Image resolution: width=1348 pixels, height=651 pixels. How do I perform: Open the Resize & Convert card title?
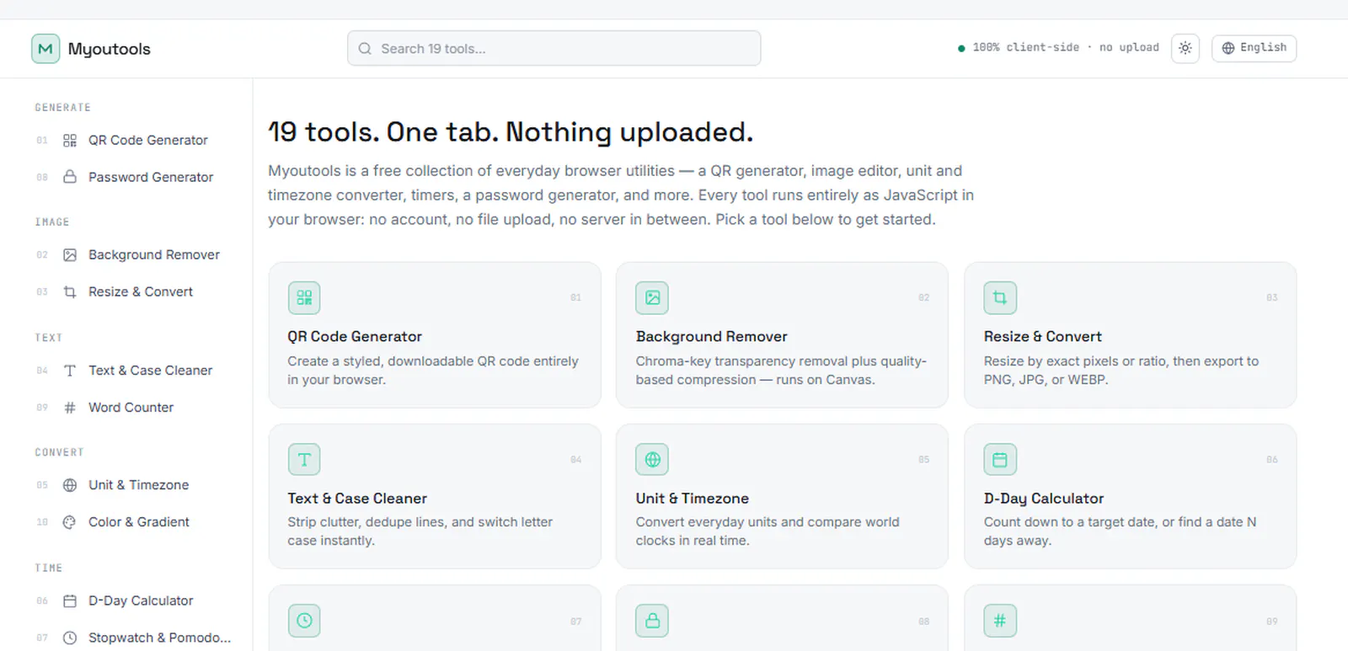click(x=1042, y=336)
